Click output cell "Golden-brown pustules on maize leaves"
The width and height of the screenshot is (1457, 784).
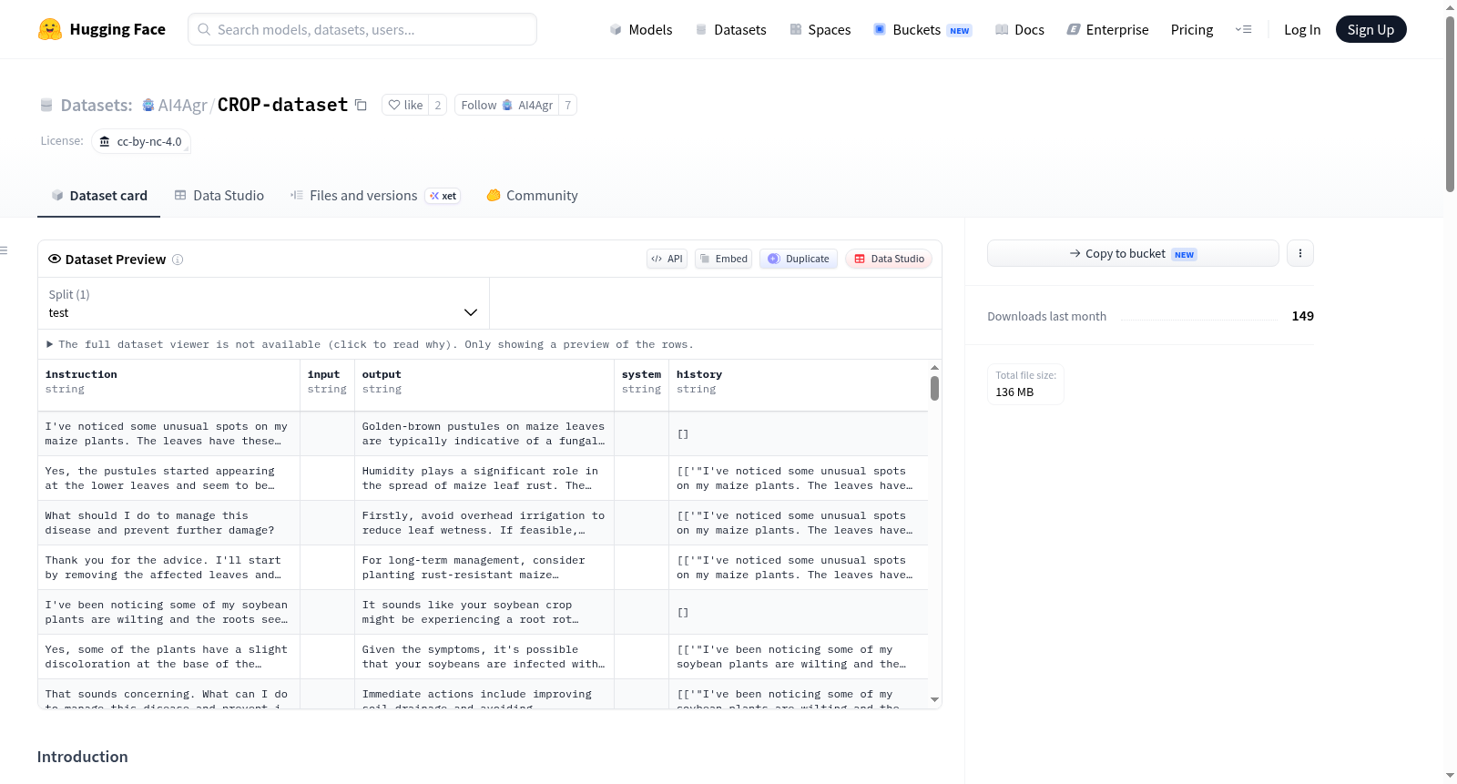tap(484, 433)
